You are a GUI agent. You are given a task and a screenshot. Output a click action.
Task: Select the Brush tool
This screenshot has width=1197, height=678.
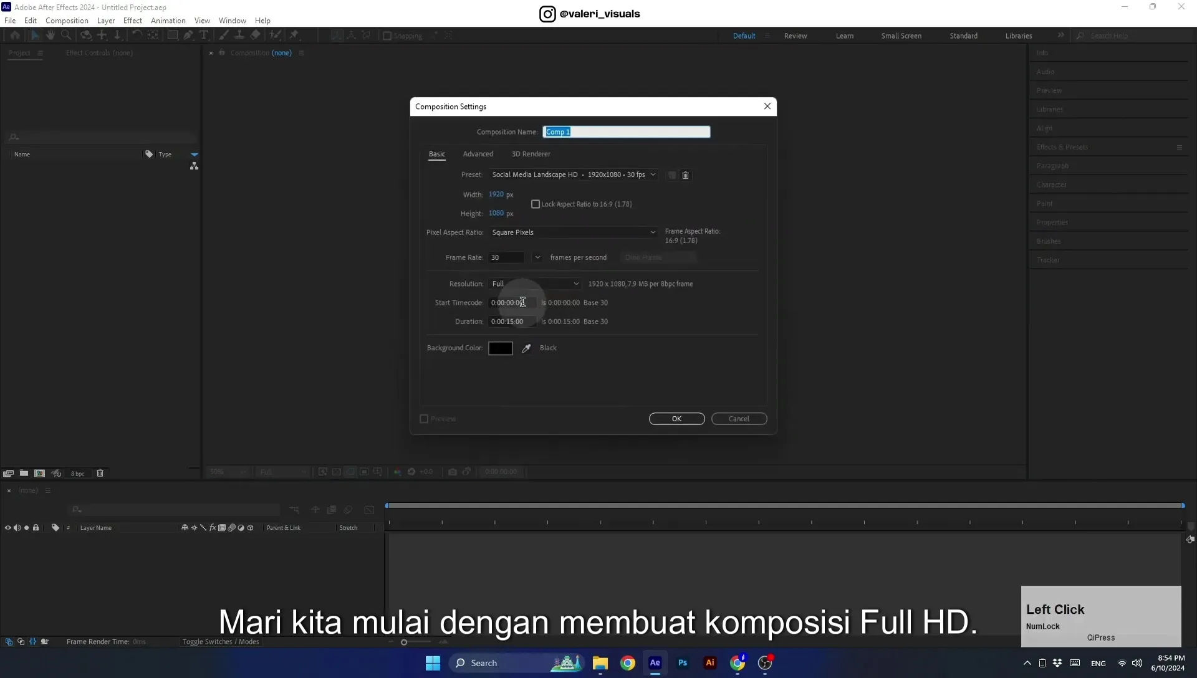(223, 36)
